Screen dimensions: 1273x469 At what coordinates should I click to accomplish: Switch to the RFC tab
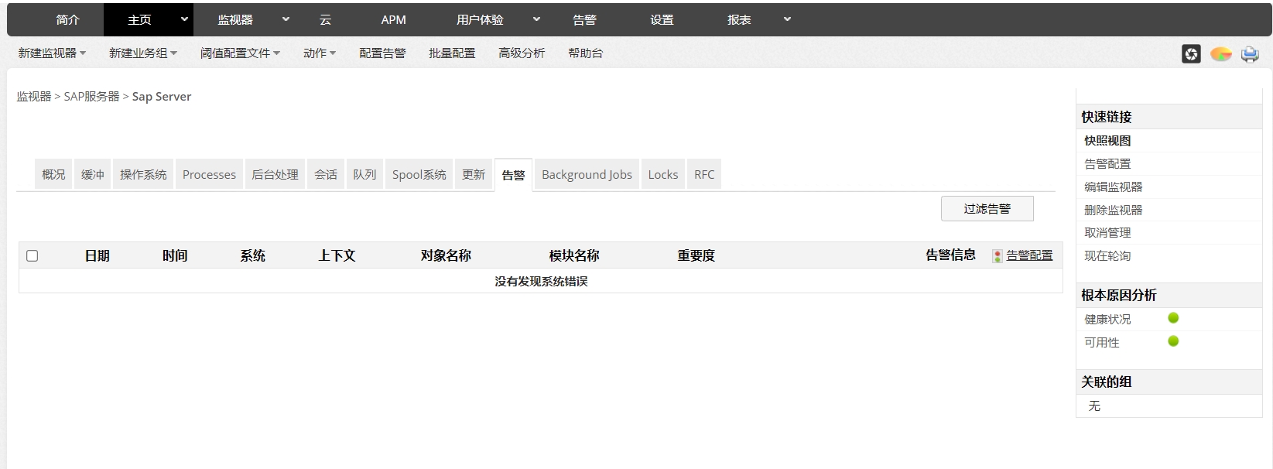(704, 175)
